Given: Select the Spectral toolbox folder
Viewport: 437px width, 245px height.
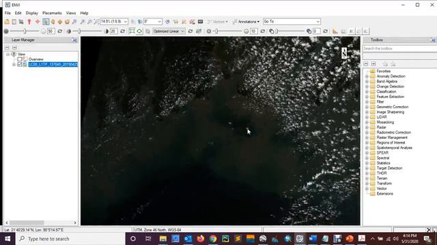Looking at the screenshot, I should (x=383, y=158).
